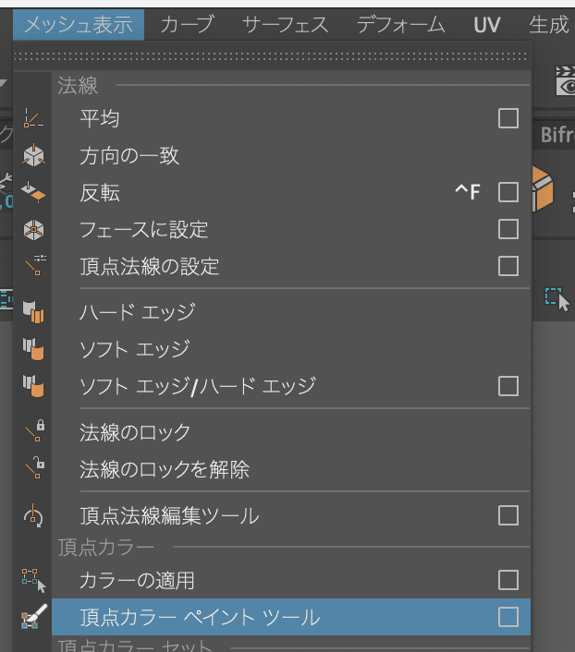Select ハード エッジ entry
Screen dimensions: 575x652
(x=291, y=312)
